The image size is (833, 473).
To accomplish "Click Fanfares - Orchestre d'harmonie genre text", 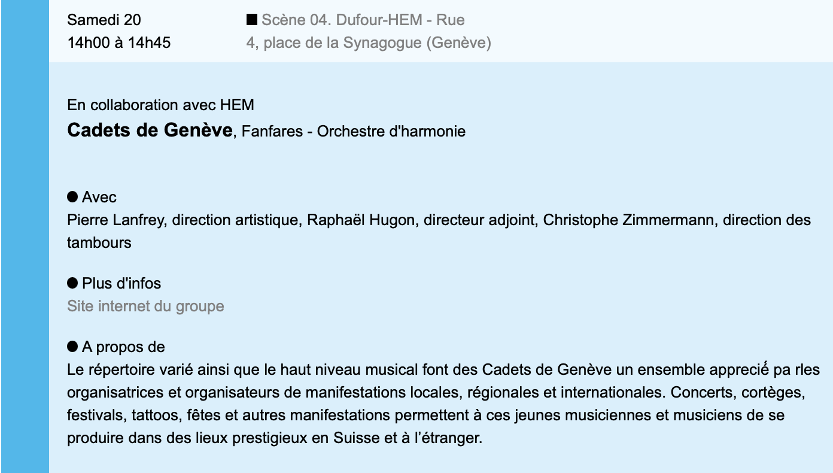I will tap(354, 131).
